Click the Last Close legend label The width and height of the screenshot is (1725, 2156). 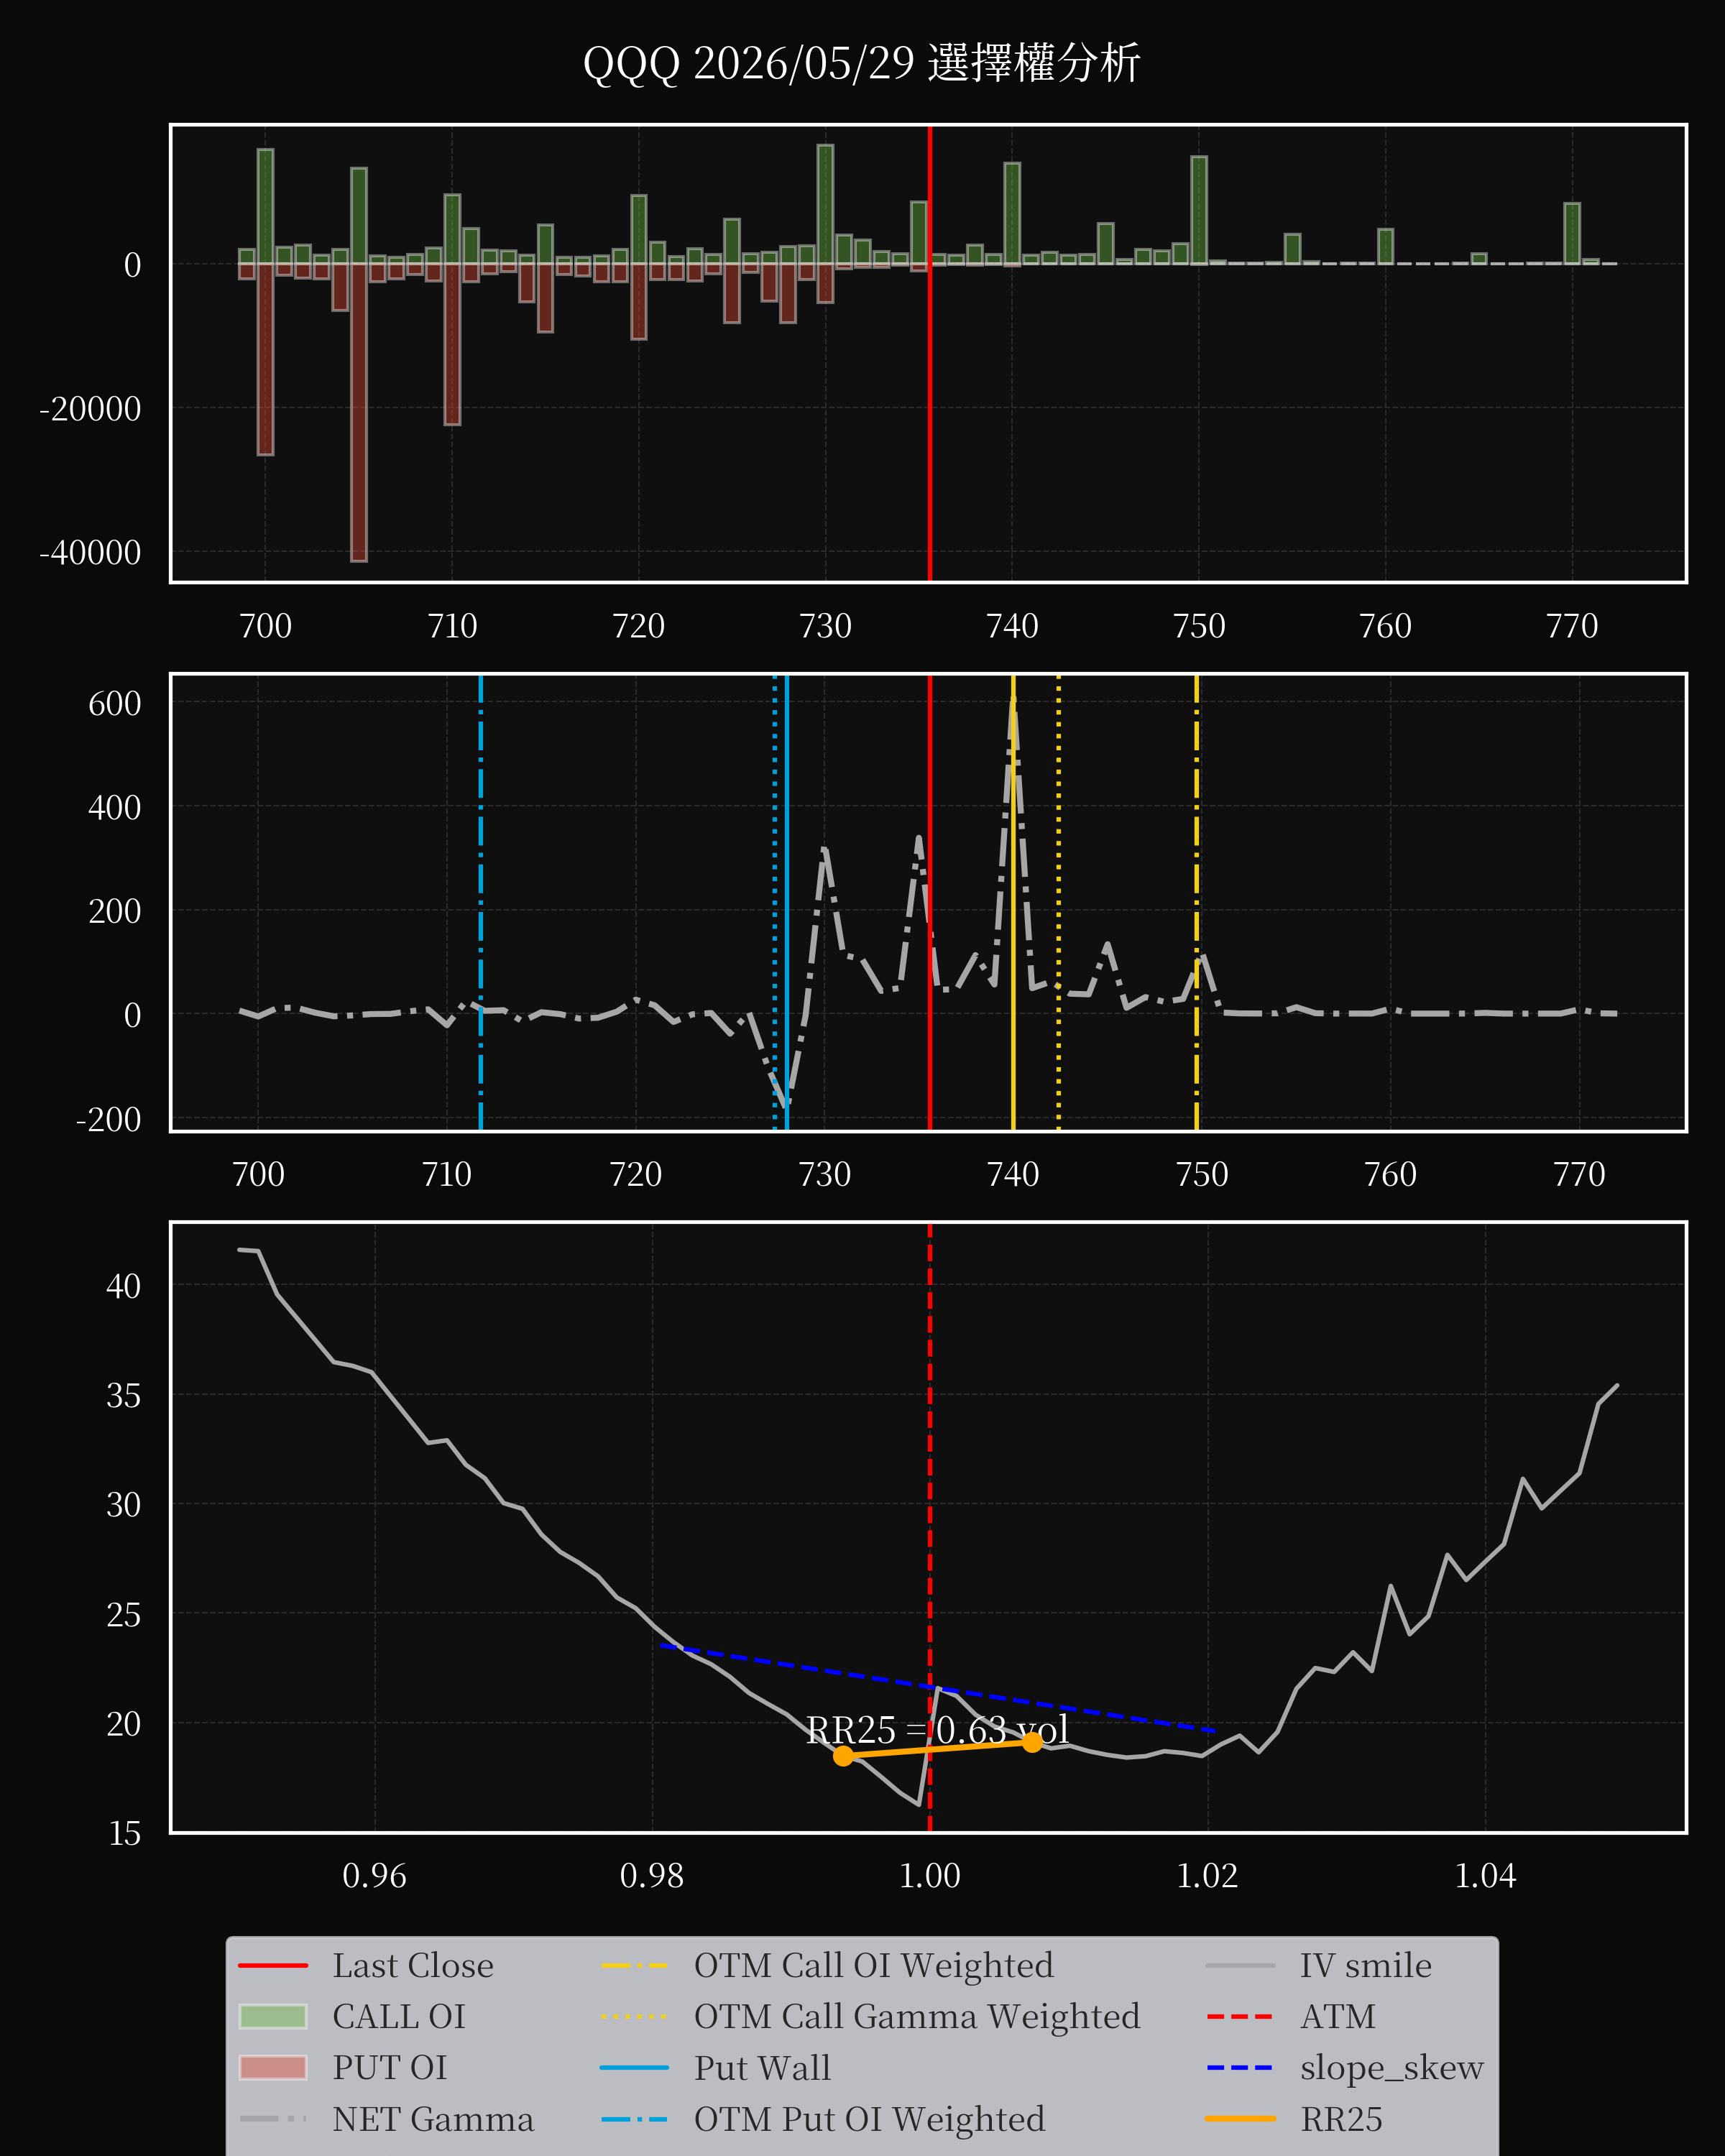point(413,1966)
